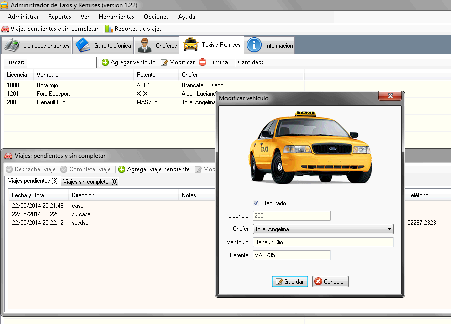Open the Choferes driver icon tab
The width and height of the screenshot is (451, 324).
click(157, 45)
